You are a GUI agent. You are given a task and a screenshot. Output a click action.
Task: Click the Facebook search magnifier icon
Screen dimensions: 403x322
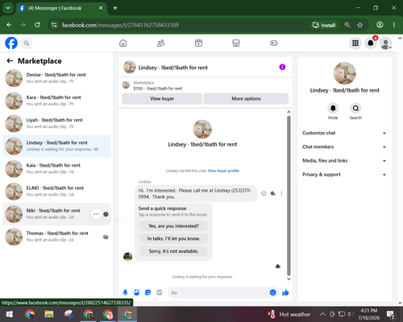point(27,43)
